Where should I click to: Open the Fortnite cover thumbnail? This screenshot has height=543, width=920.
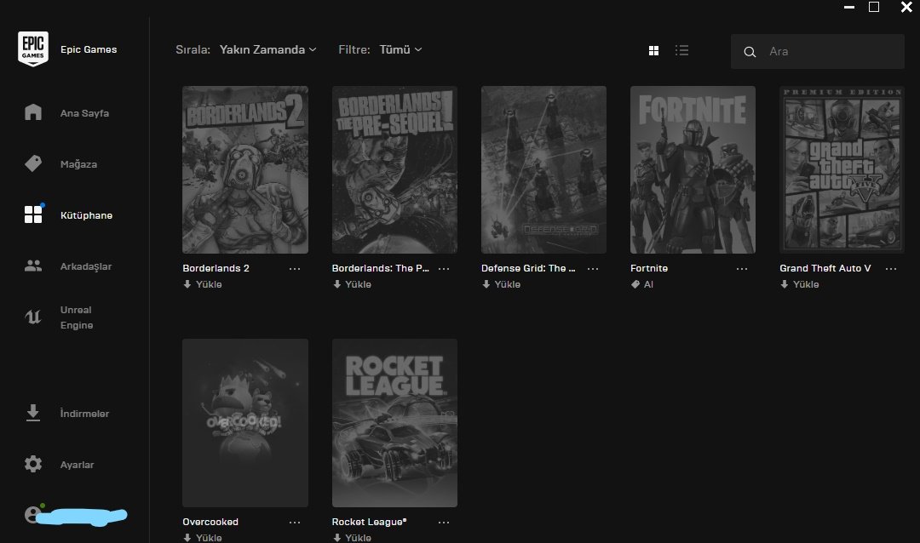click(x=693, y=170)
